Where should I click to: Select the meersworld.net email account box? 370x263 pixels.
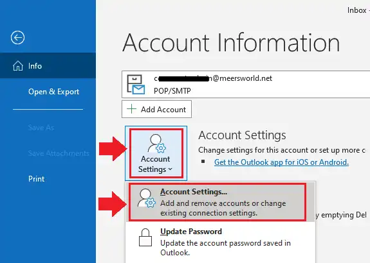(246, 84)
